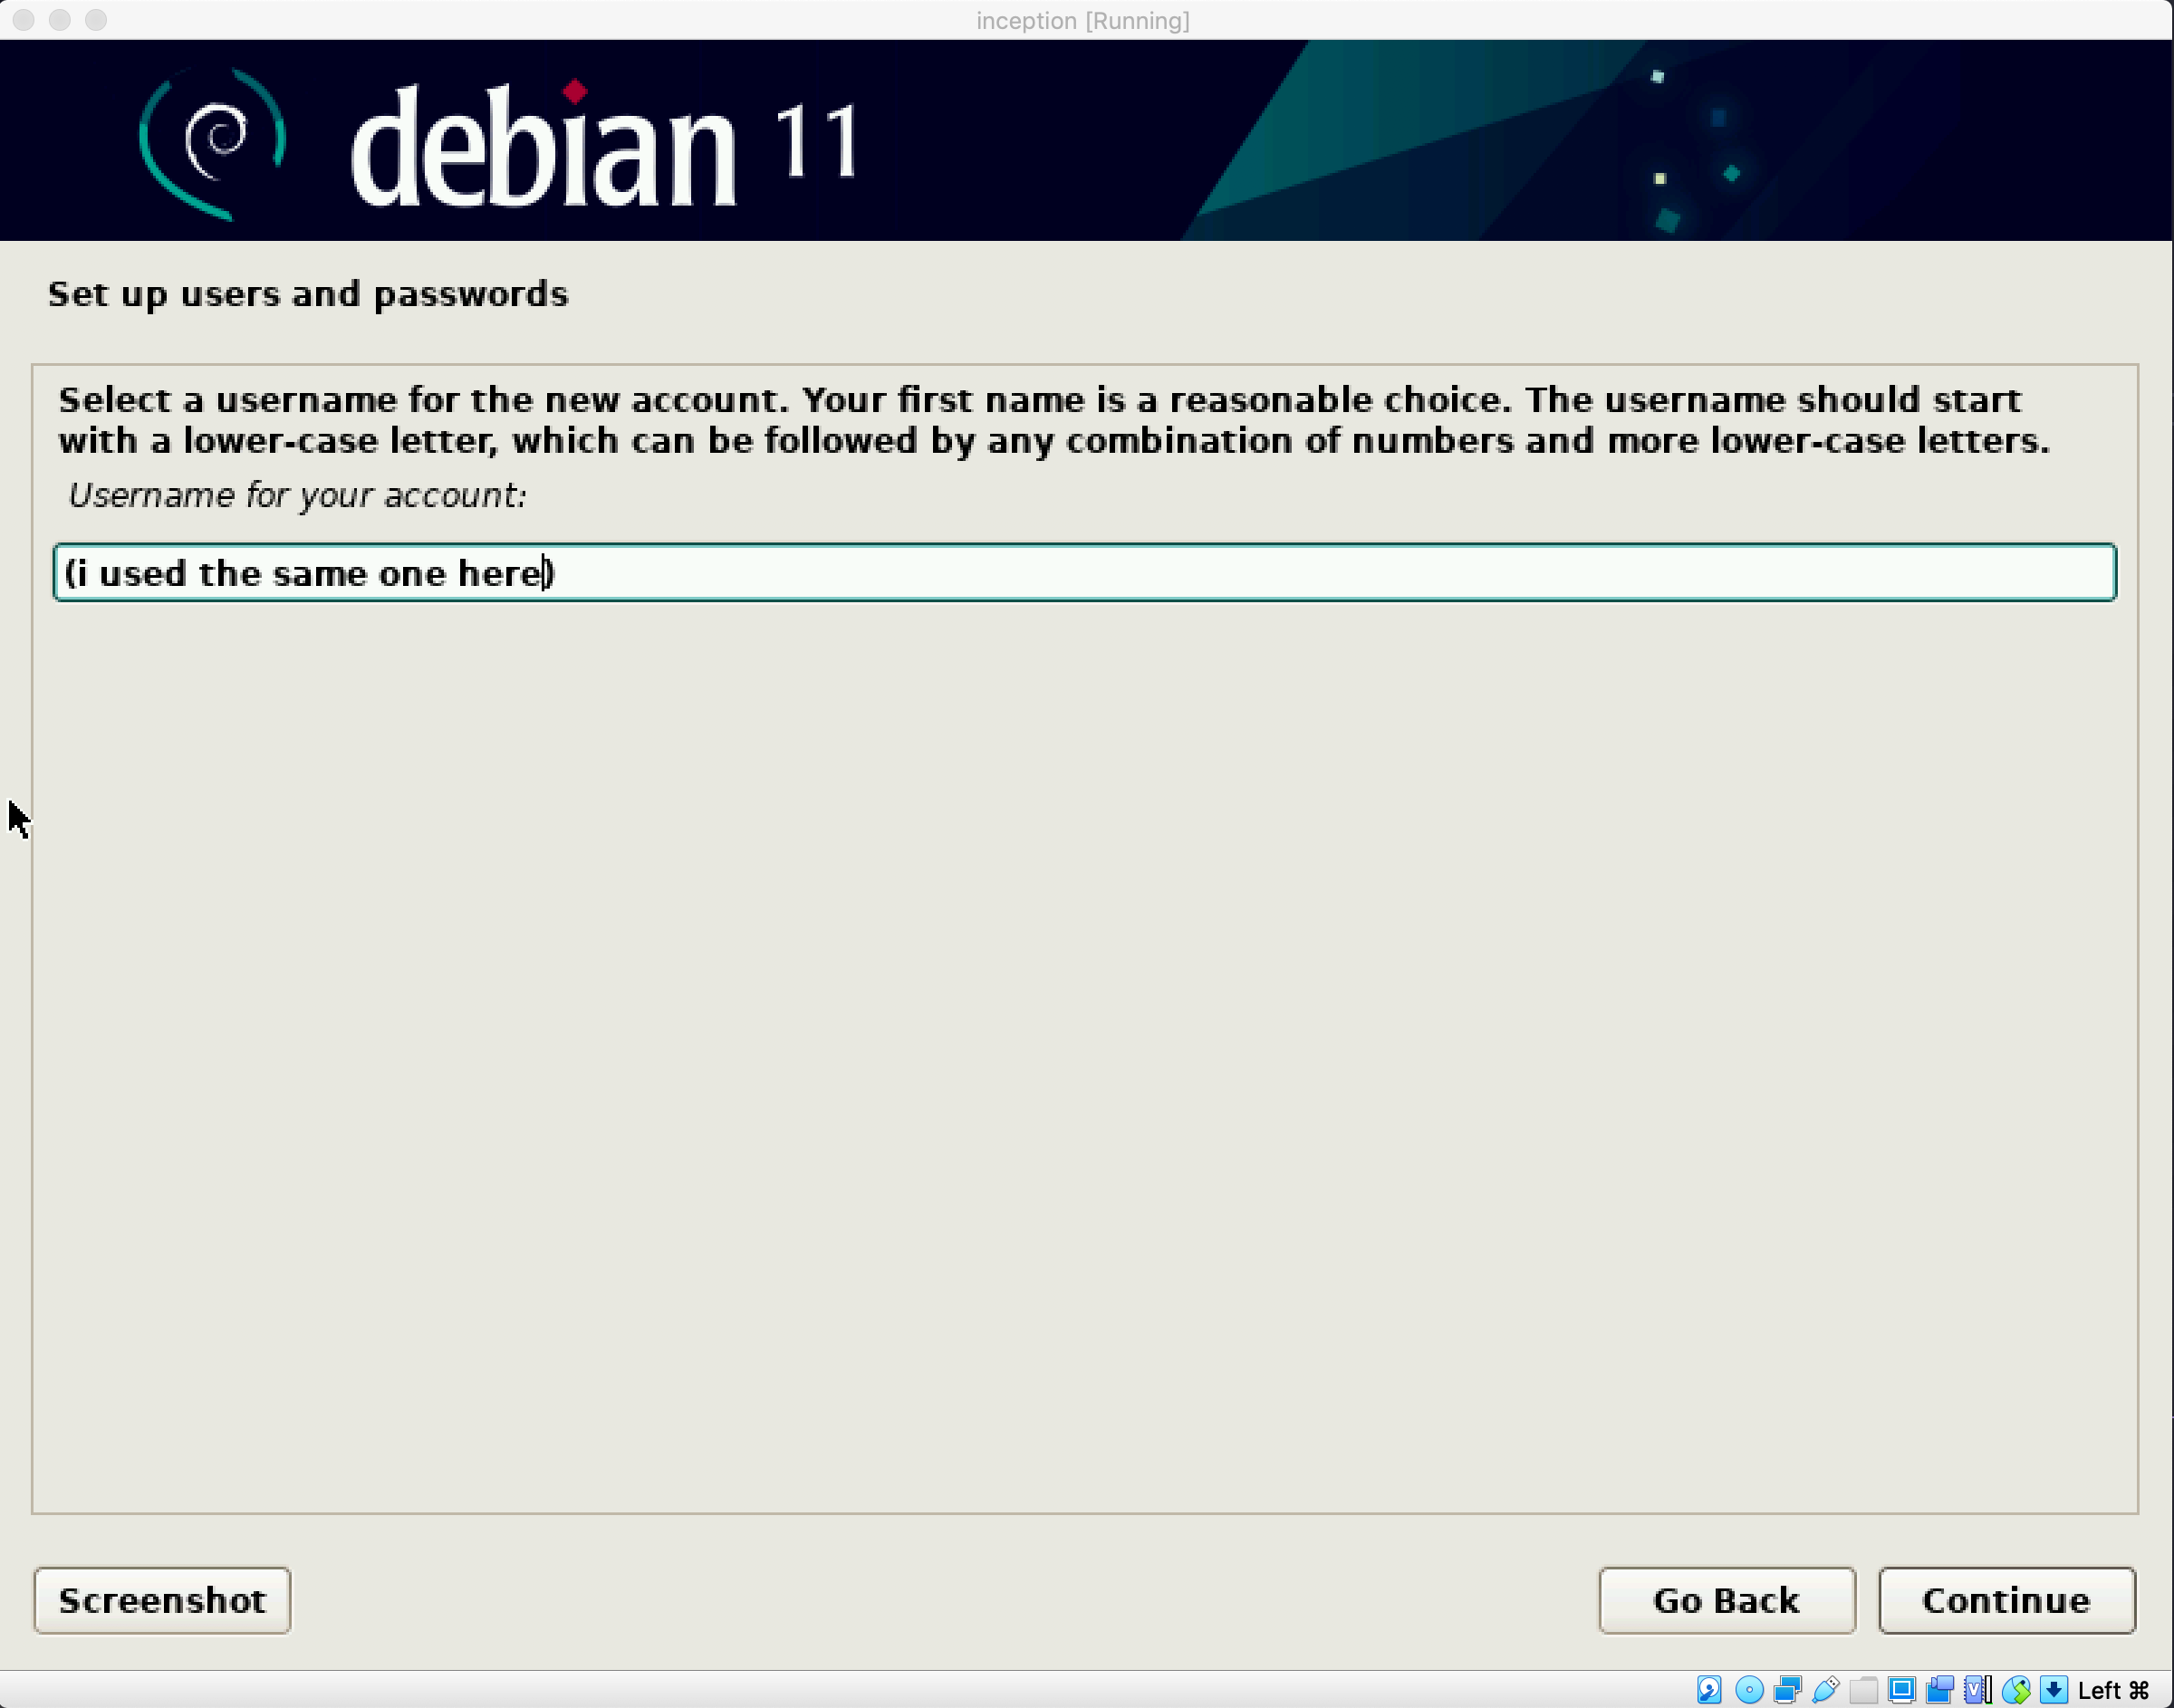2174x1708 pixels.
Task: Open the optical disc status icon
Action: [x=1749, y=1690]
